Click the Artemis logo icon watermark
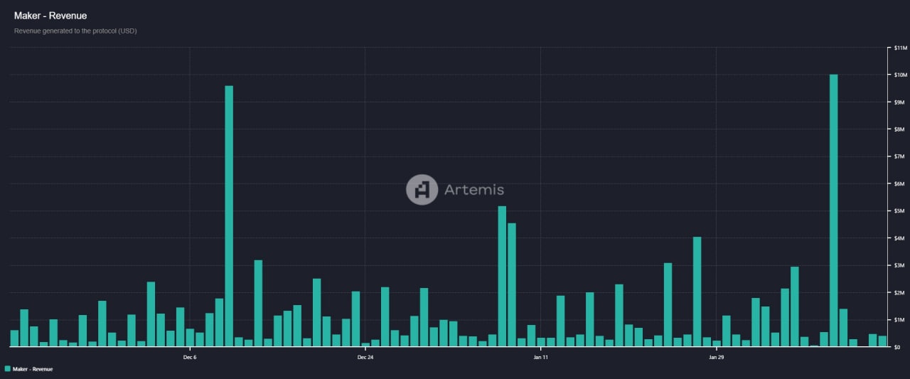 [422, 190]
